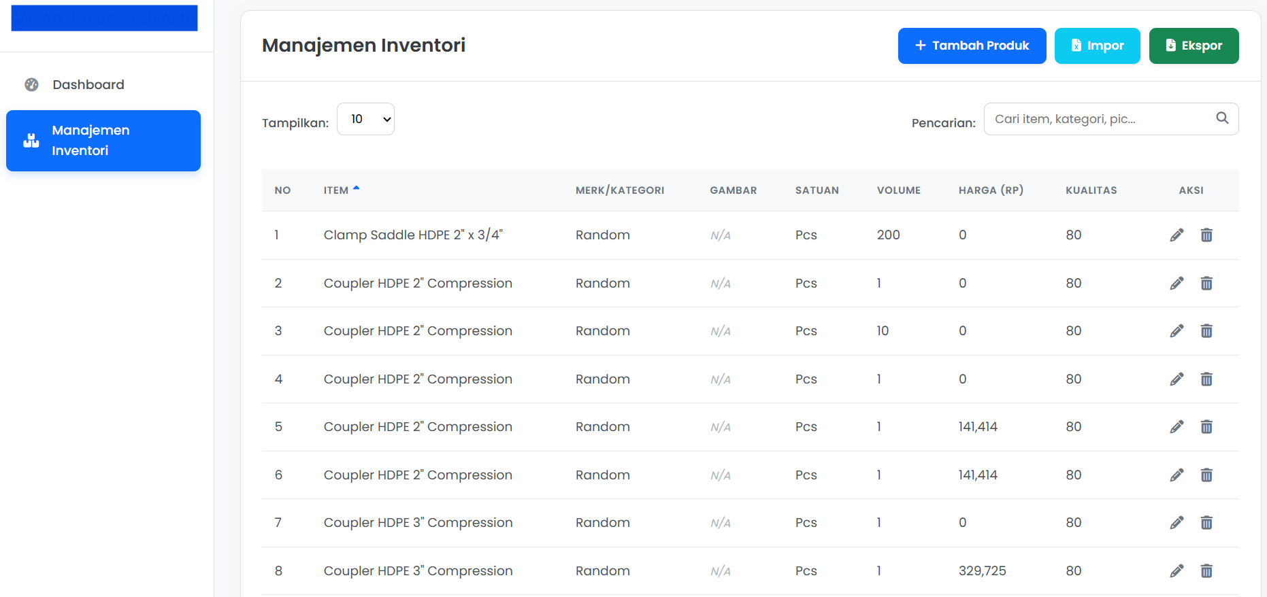
Task: Click the N/A image cell in row 1
Action: [x=720, y=235]
